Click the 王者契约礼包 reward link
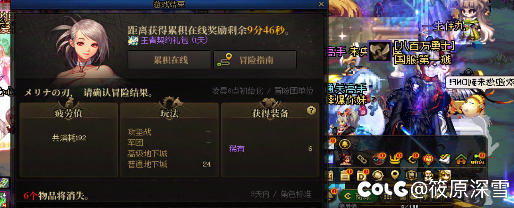514x208 pixels. (x=174, y=41)
